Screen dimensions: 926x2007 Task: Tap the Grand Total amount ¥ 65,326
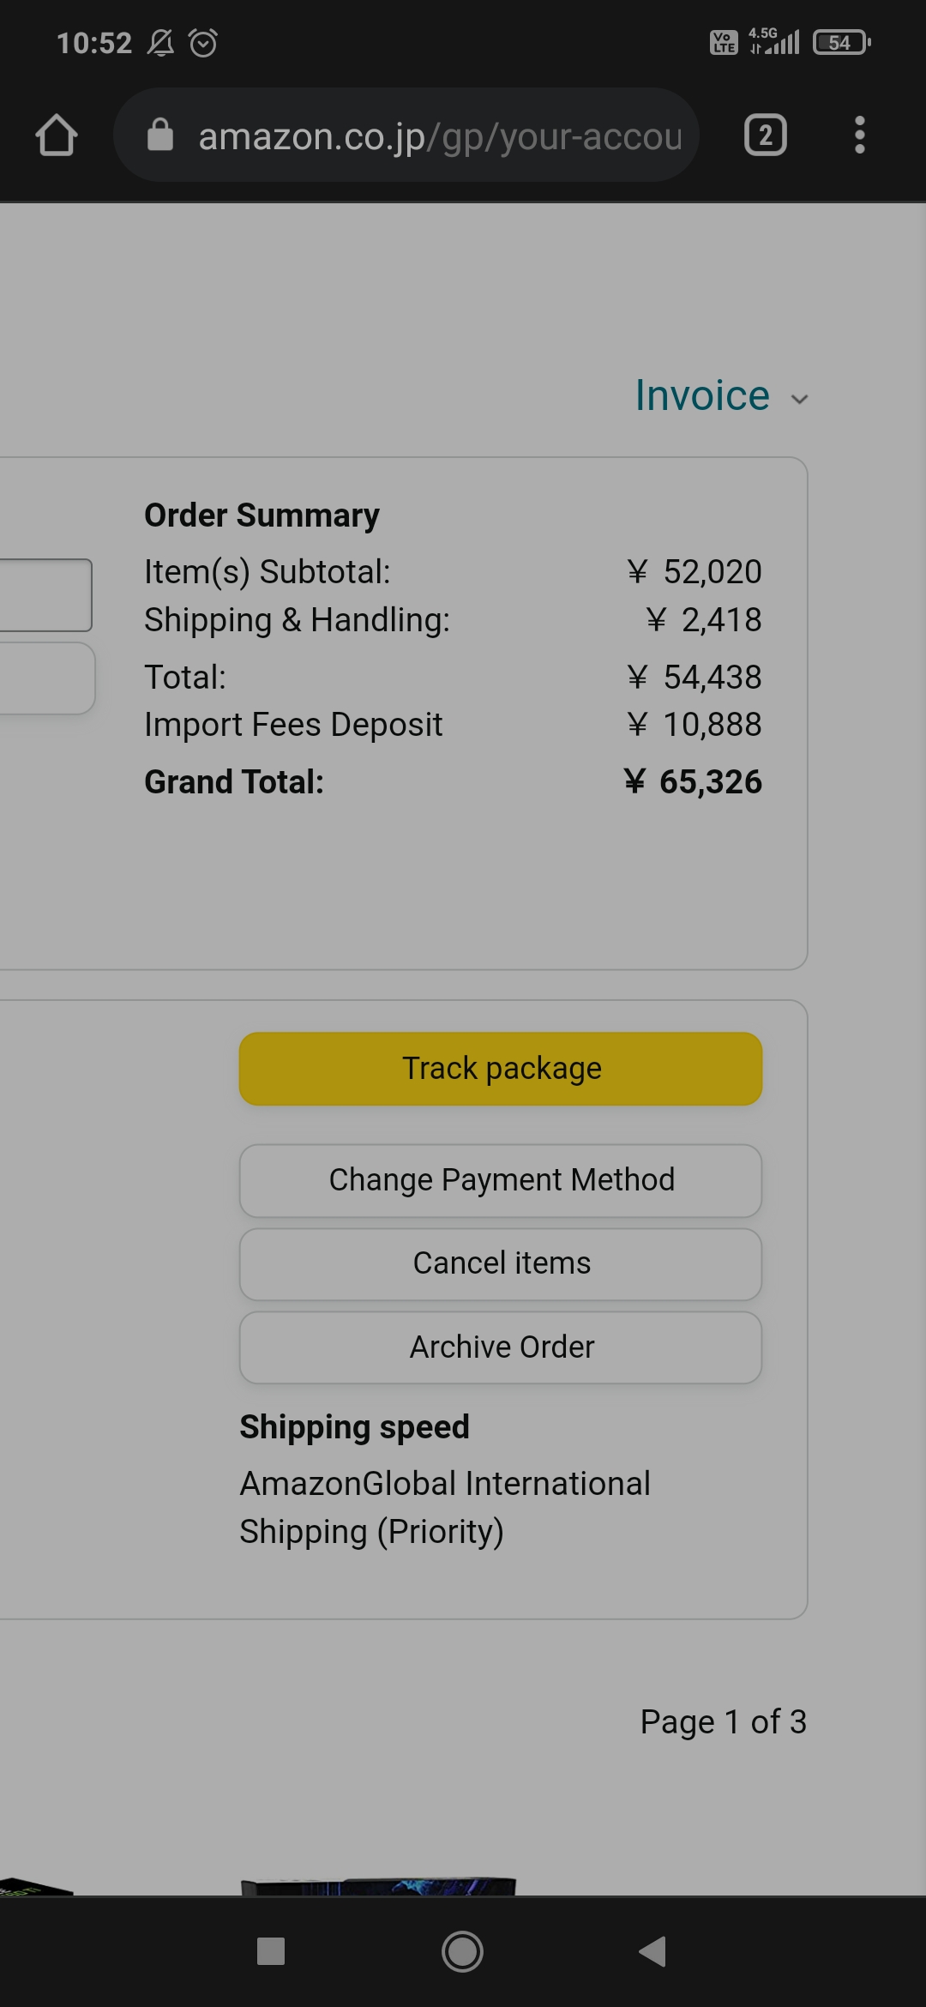pos(693,781)
